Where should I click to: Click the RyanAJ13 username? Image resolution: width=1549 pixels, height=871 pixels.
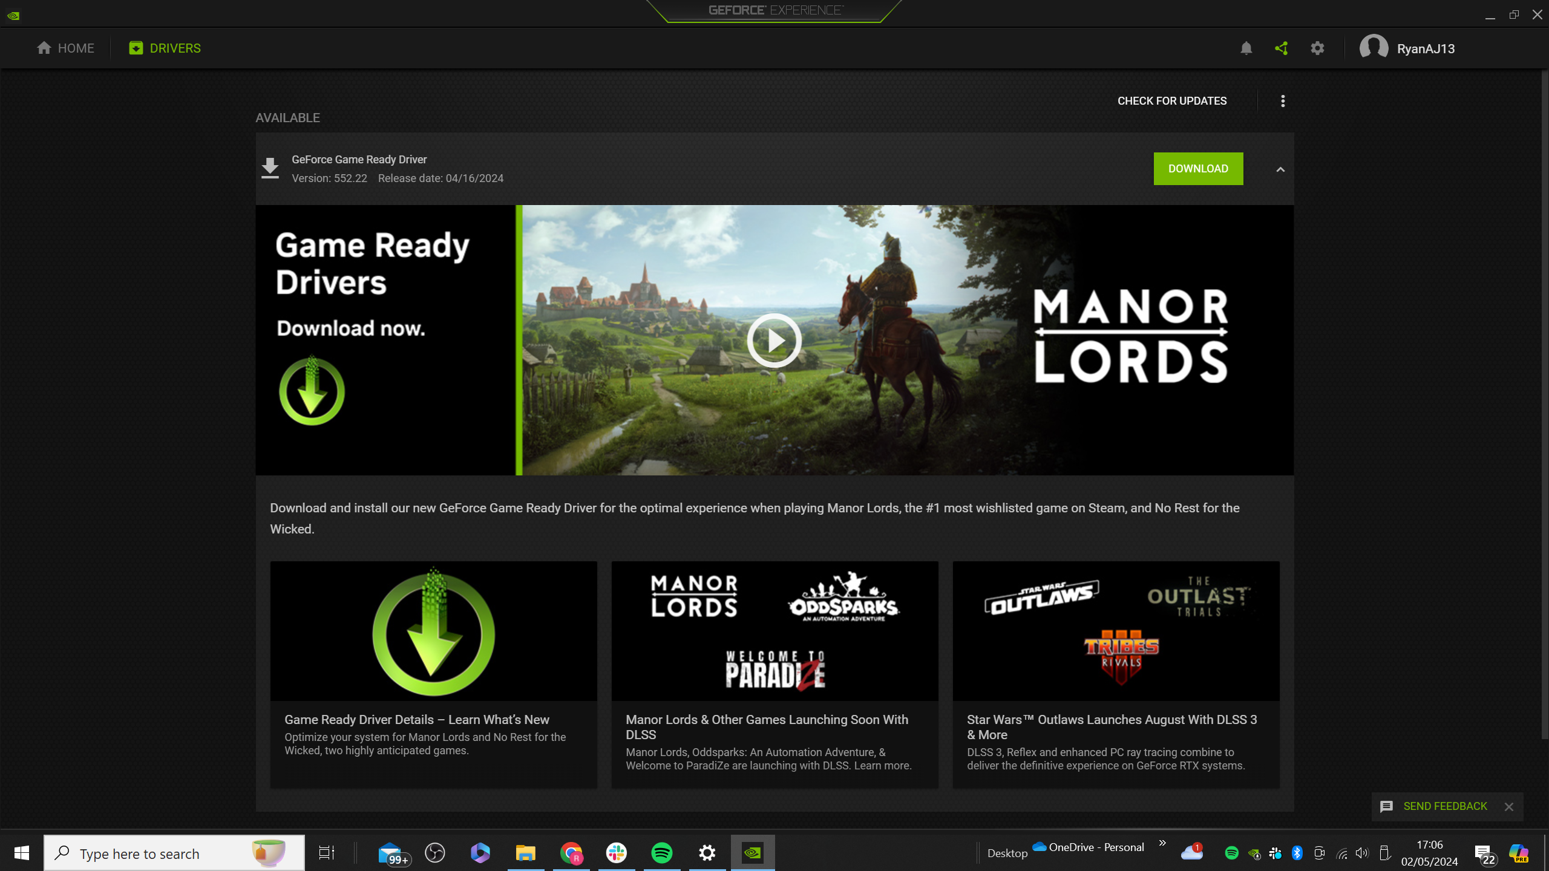[x=1426, y=49]
